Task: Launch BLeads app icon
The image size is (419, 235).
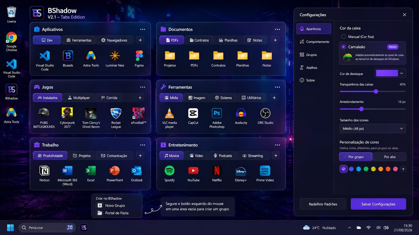Action: tap(68, 56)
